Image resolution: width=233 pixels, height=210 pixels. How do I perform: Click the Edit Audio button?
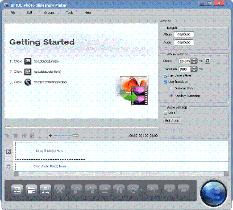coord(172,121)
